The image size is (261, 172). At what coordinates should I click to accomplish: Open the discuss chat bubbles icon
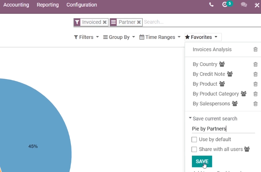pyautogui.click(x=244, y=5)
